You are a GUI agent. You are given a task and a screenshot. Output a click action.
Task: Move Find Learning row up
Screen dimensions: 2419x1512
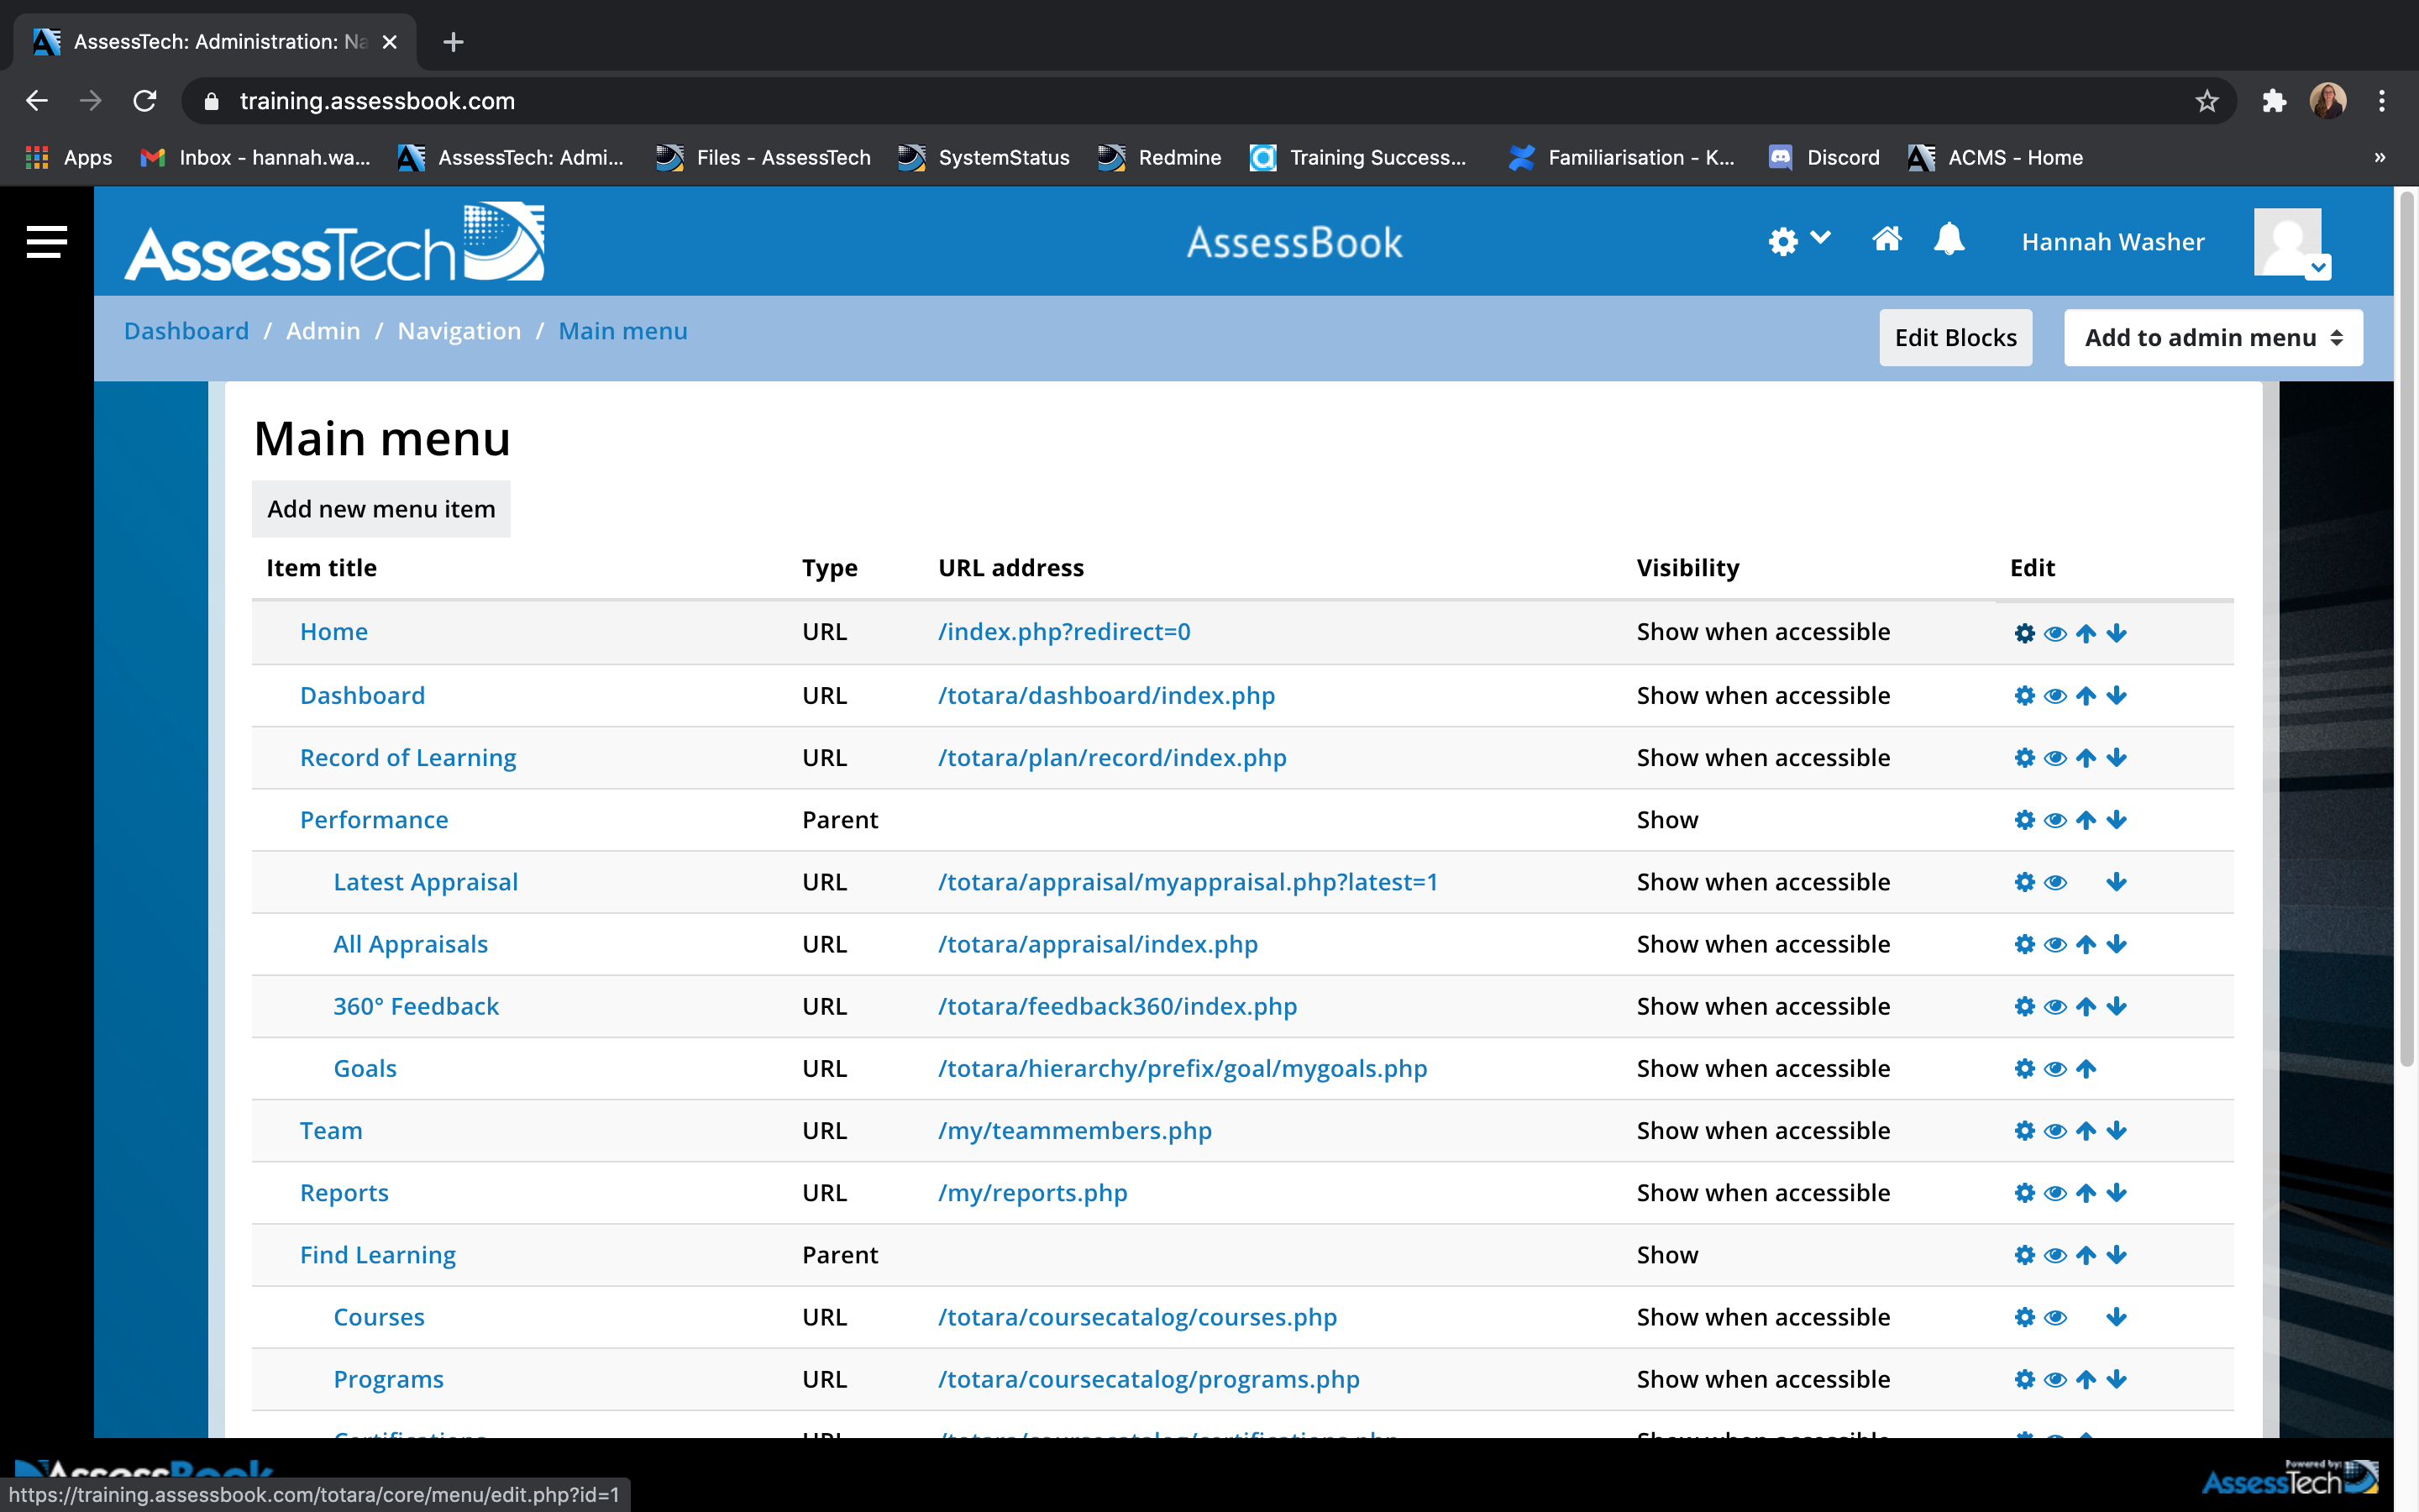(x=2086, y=1255)
